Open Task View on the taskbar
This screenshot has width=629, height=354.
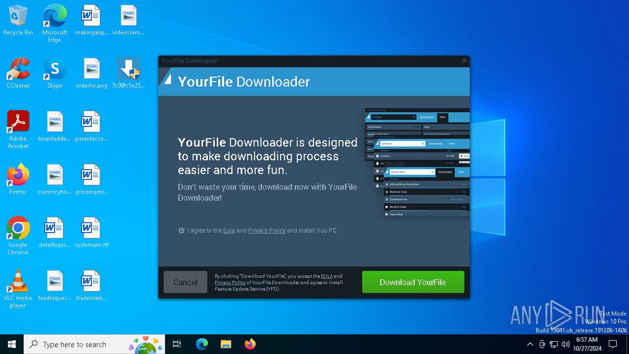tap(177, 344)
